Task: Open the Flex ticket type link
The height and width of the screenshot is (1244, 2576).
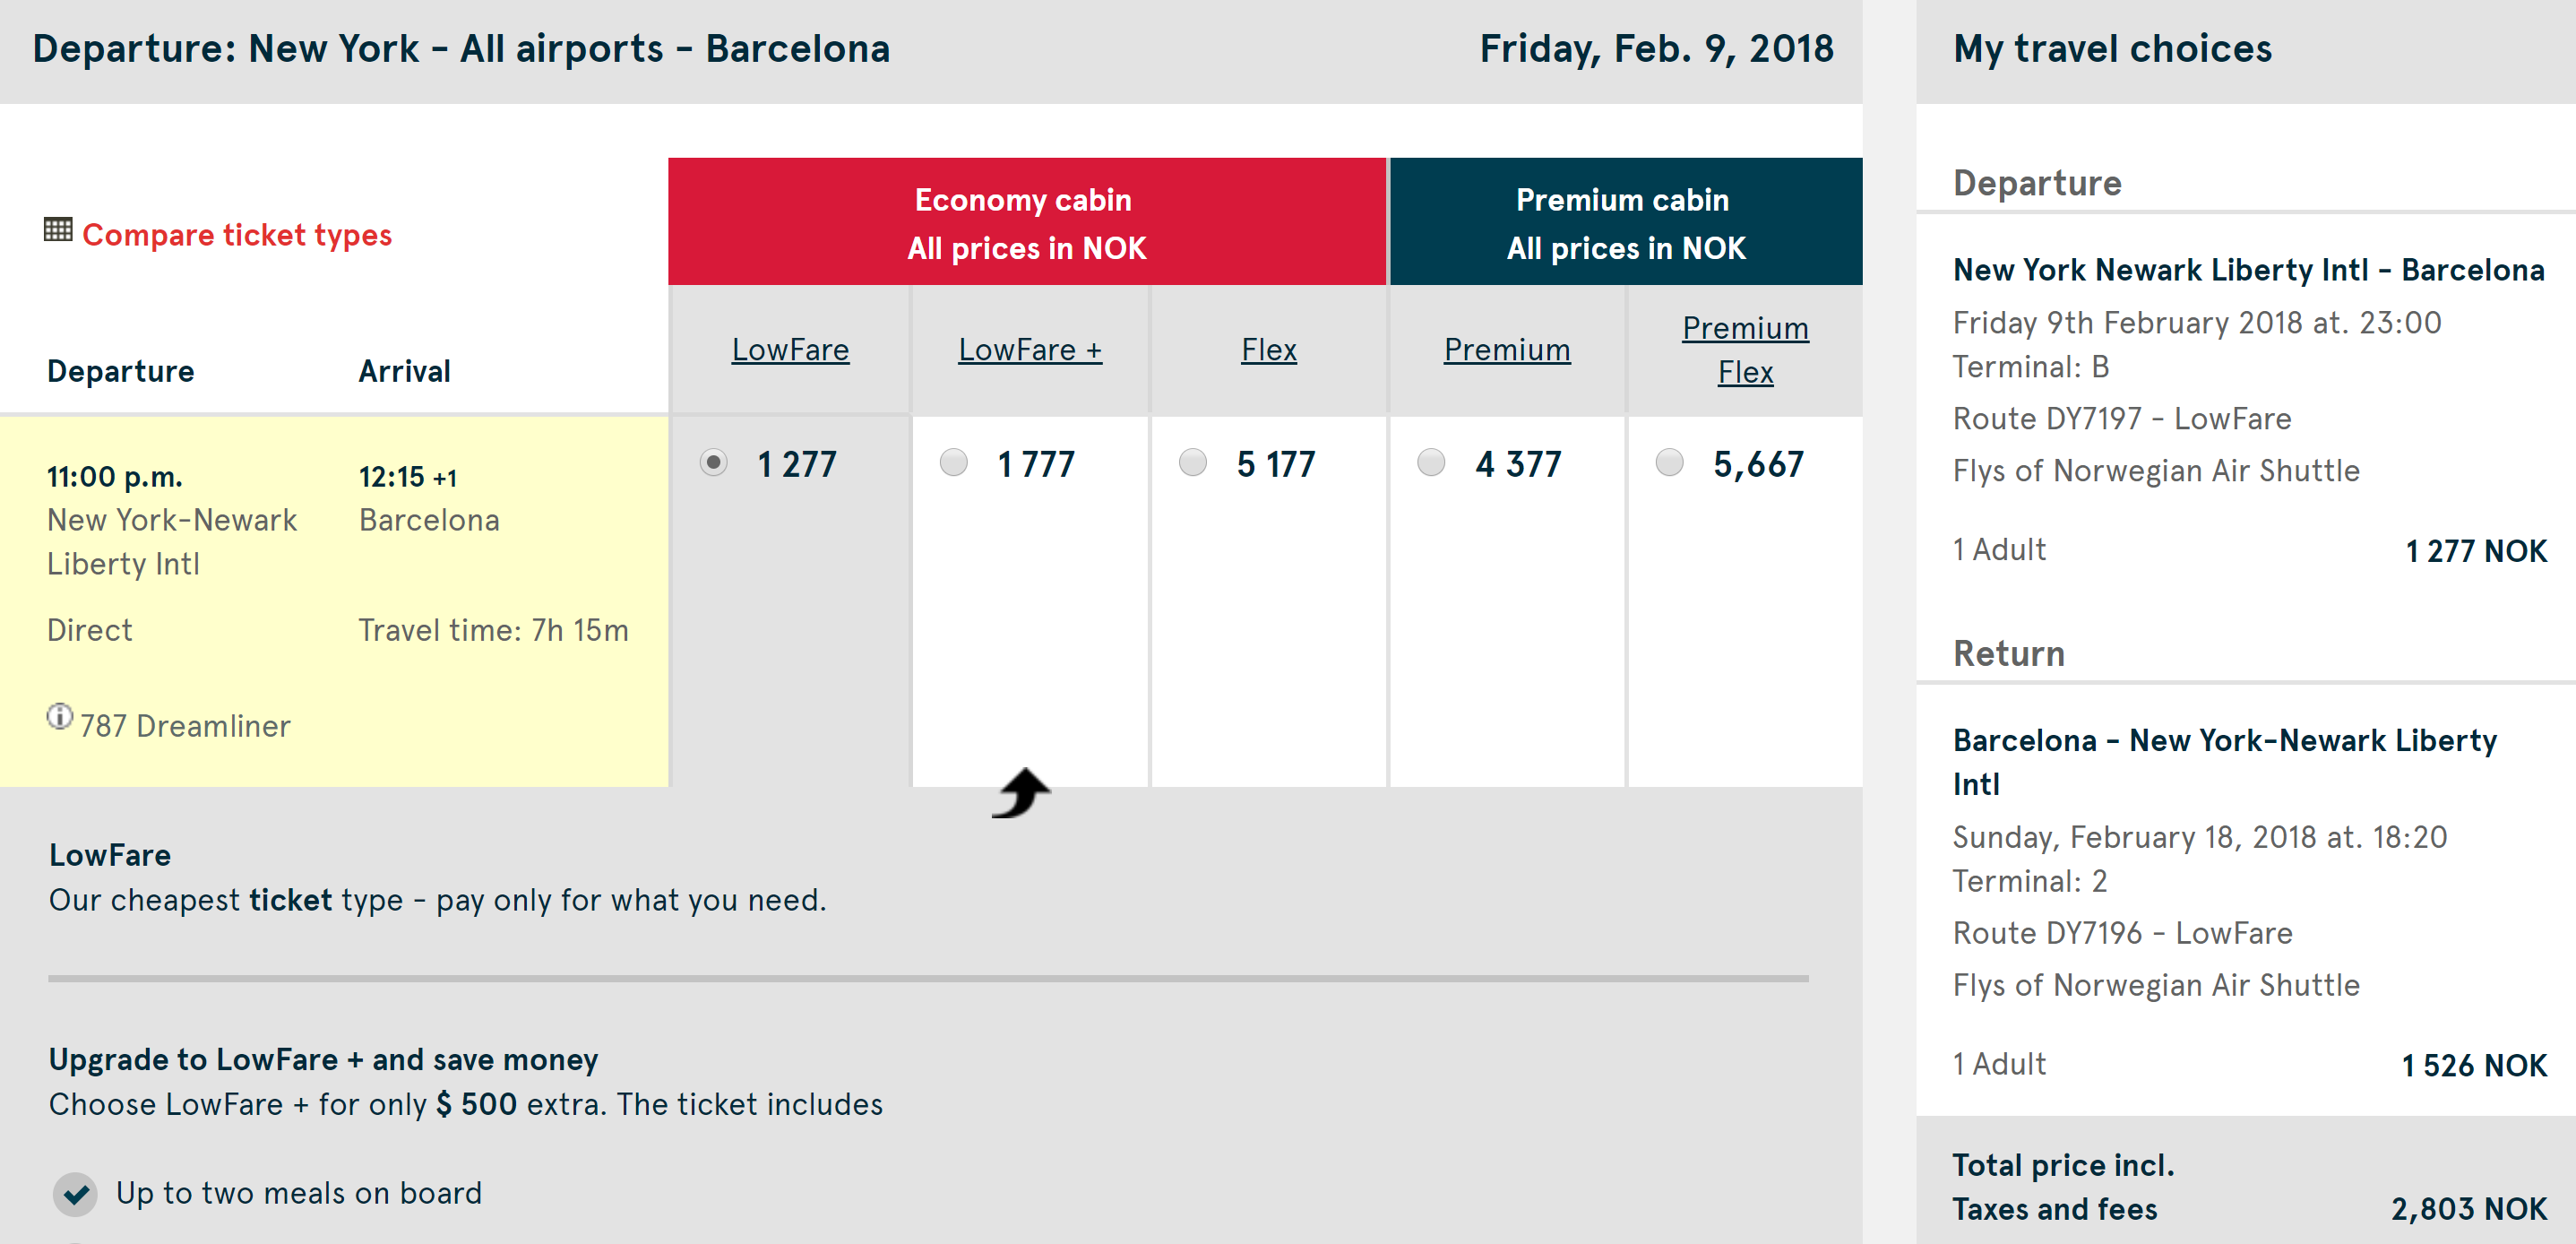Action: coord(1269,350)
